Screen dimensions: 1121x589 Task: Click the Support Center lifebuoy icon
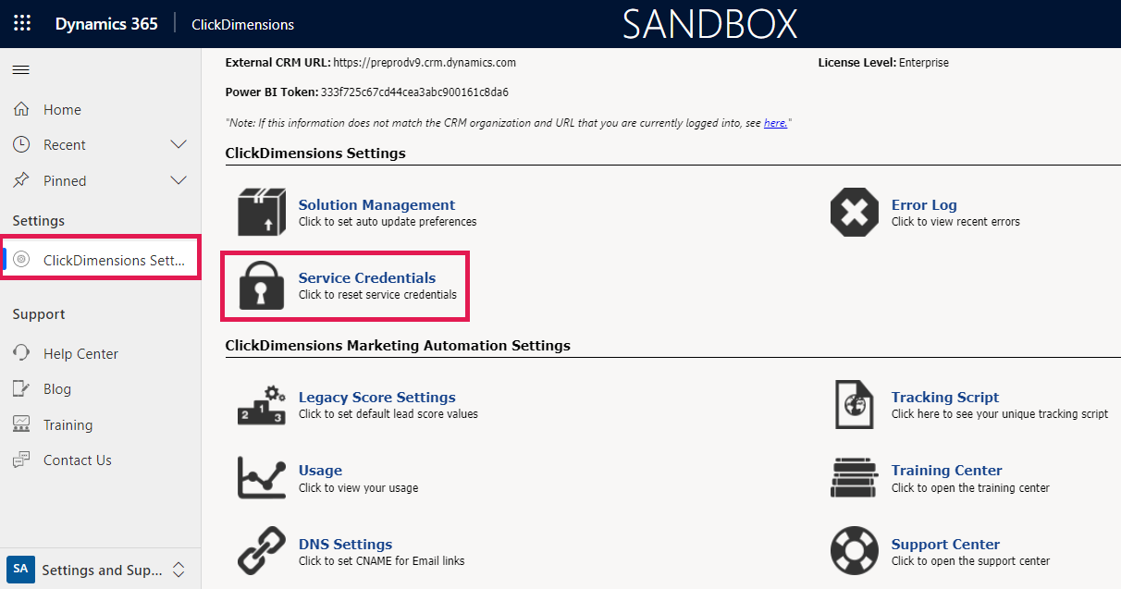point(855,551)
